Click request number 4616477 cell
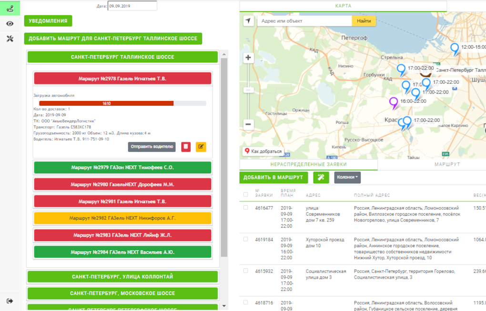The image size is (486, 311). [264, 208]
